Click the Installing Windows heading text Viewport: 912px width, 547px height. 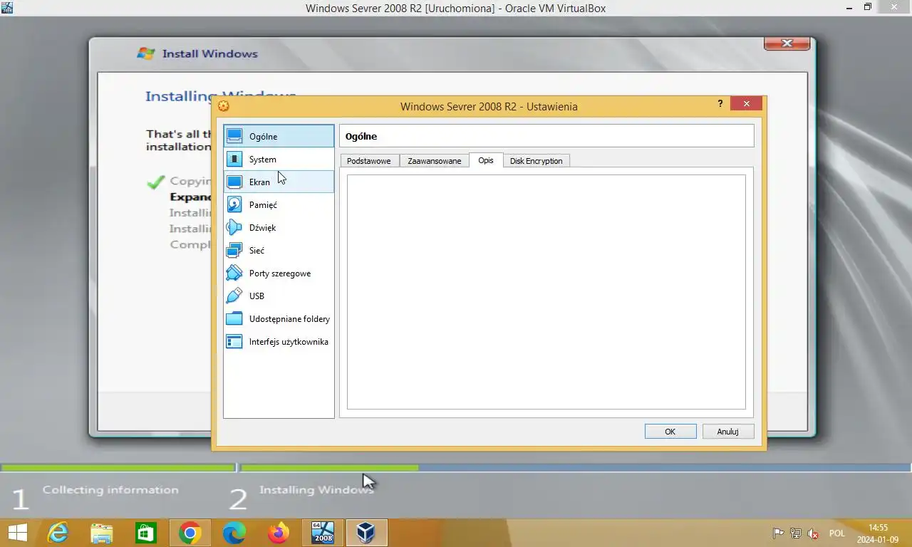221,96
